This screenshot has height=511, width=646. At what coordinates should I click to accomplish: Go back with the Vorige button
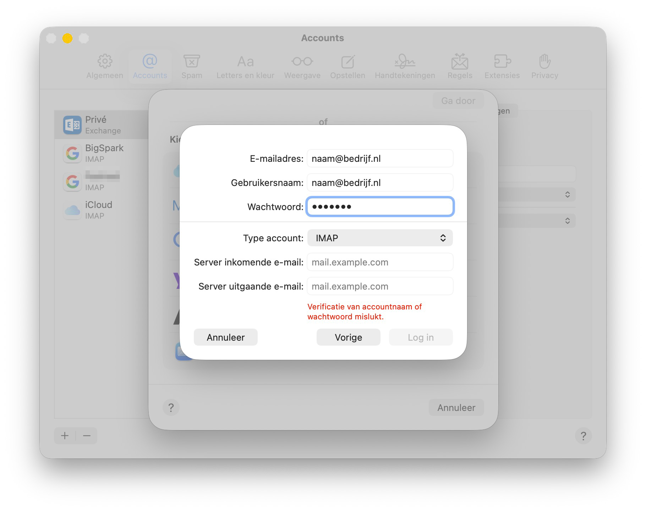[349, 337]
